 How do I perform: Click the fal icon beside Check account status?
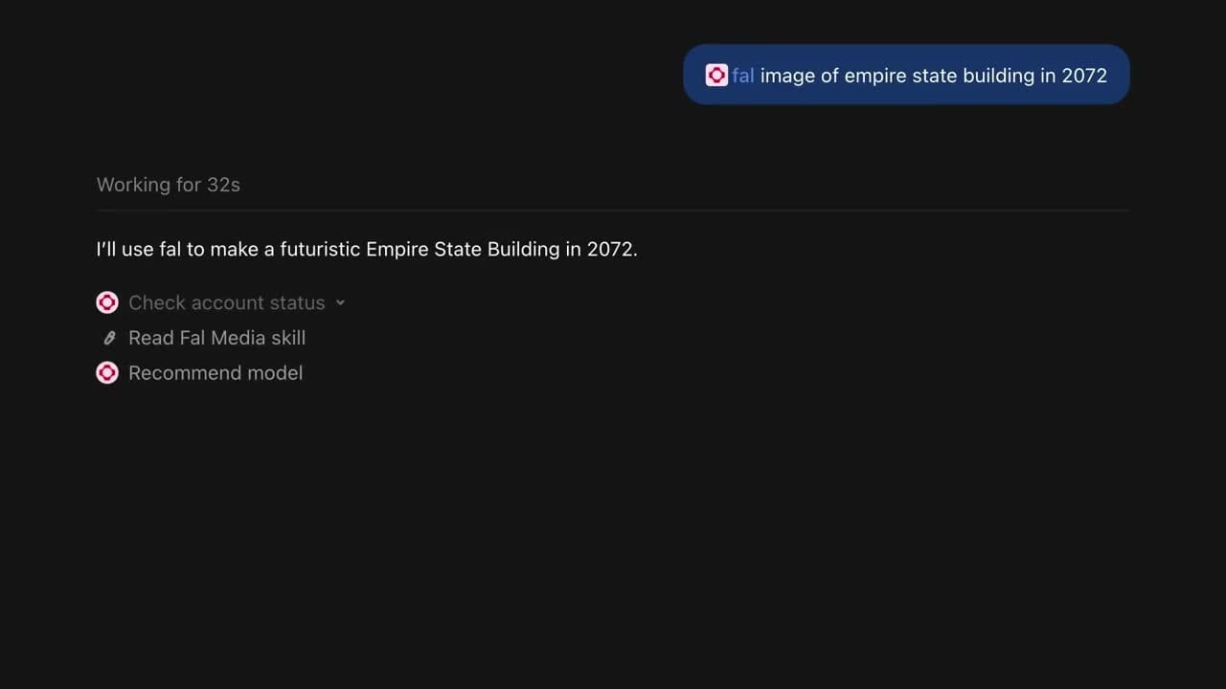tap(107, 302)
